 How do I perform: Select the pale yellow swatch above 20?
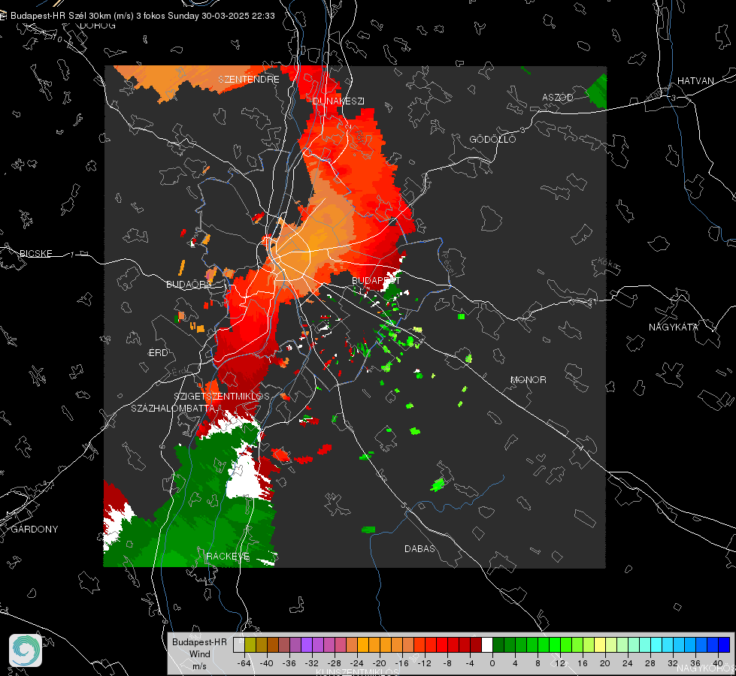[600, 644]
